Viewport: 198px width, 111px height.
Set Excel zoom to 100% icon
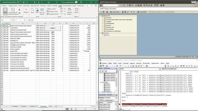[37, 10]
